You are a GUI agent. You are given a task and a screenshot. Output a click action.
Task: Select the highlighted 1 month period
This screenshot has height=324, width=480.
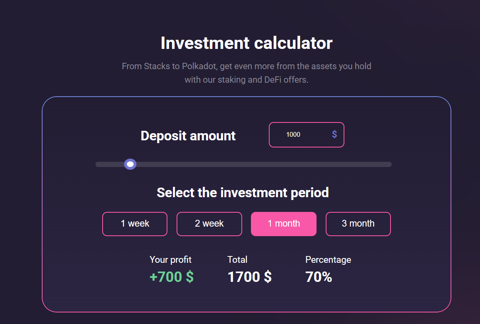pos(284,224)
